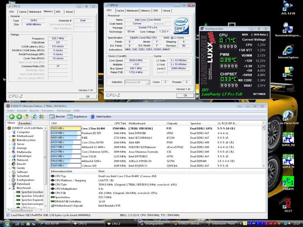Switch to SPD tab in CPU-Z Memory window
Viewport: 303px width, 227px height.
click(58, 12)
